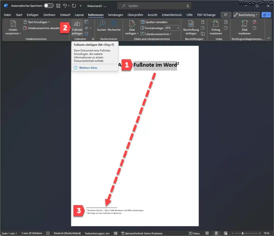Click Barrierefreiheit: Keine Probleme status
The image size is (274, 236).
[142, 233]
